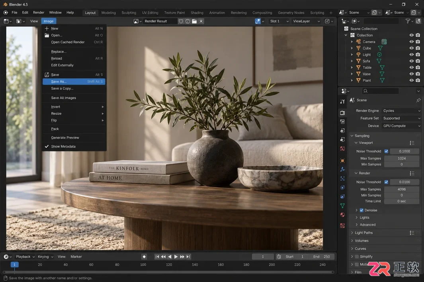This screenshot has height=282, width=424.
Task: Open Render Engine Cycles dropdown
Action: 401,111
